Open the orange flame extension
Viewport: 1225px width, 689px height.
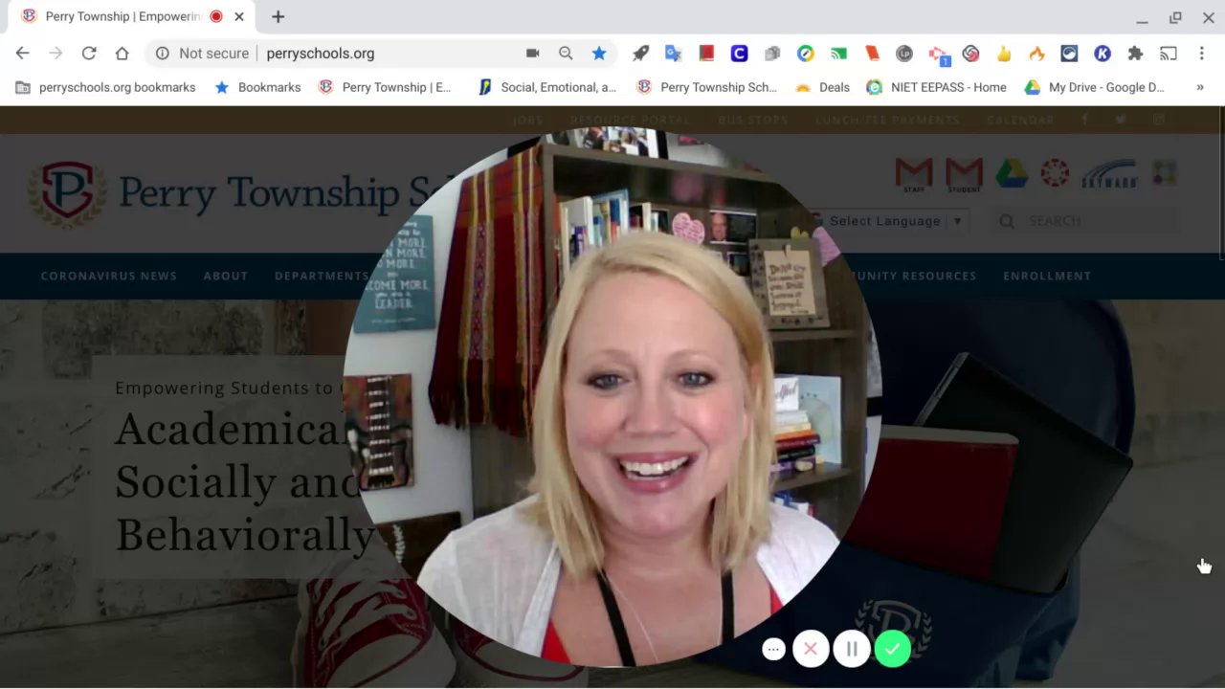(1036, 54)
